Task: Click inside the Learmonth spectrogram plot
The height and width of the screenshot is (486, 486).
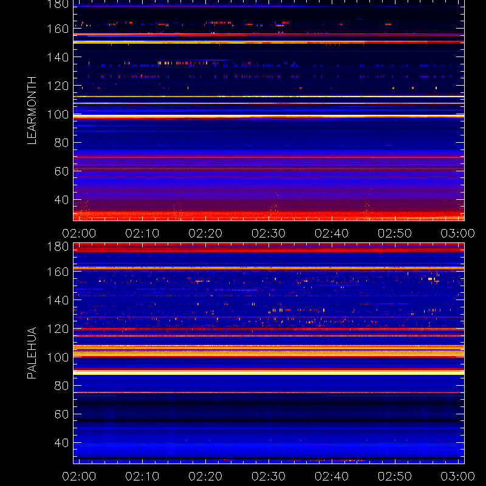Action: pyautogui.click(x=269, y=111)
